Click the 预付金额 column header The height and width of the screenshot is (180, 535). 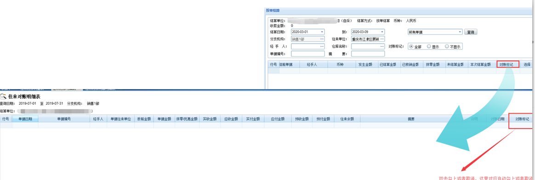point(323,119)
